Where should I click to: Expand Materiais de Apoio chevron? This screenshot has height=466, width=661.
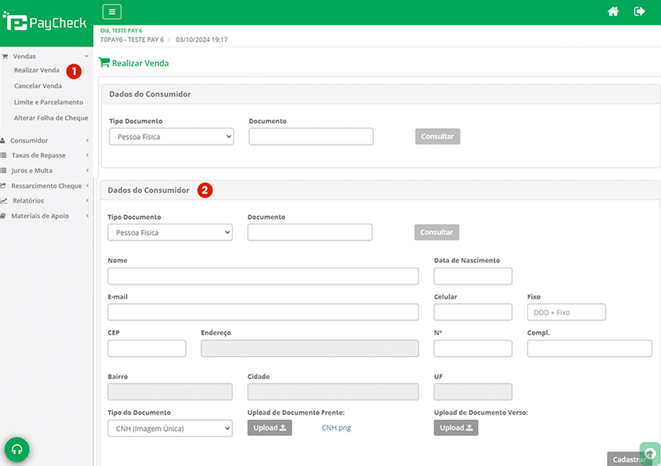[87, 215]
